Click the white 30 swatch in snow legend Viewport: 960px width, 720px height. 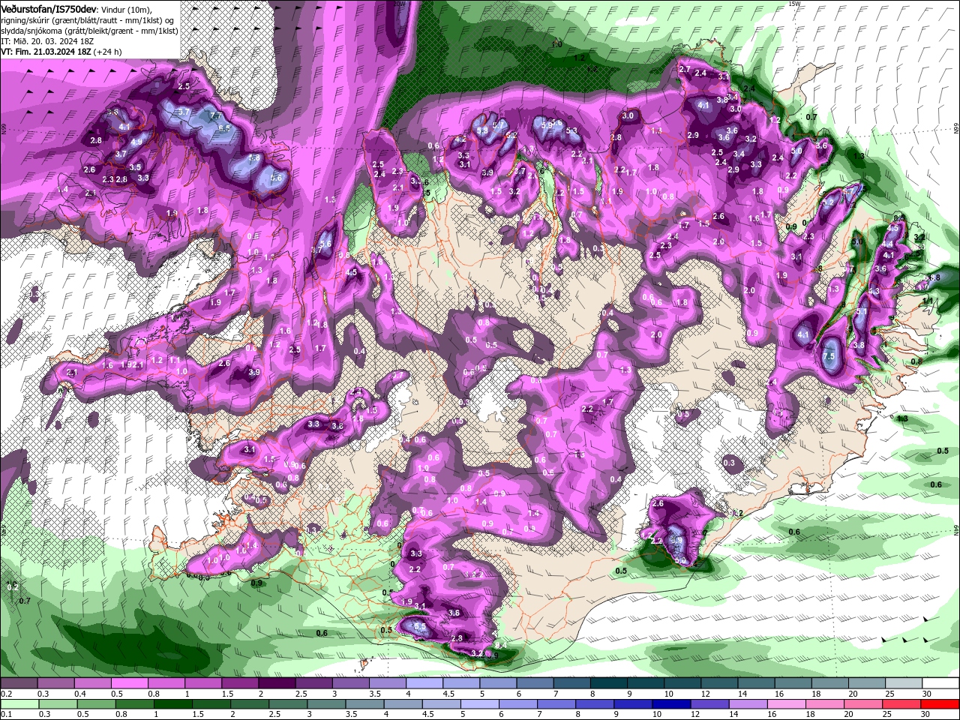(940, 683)
